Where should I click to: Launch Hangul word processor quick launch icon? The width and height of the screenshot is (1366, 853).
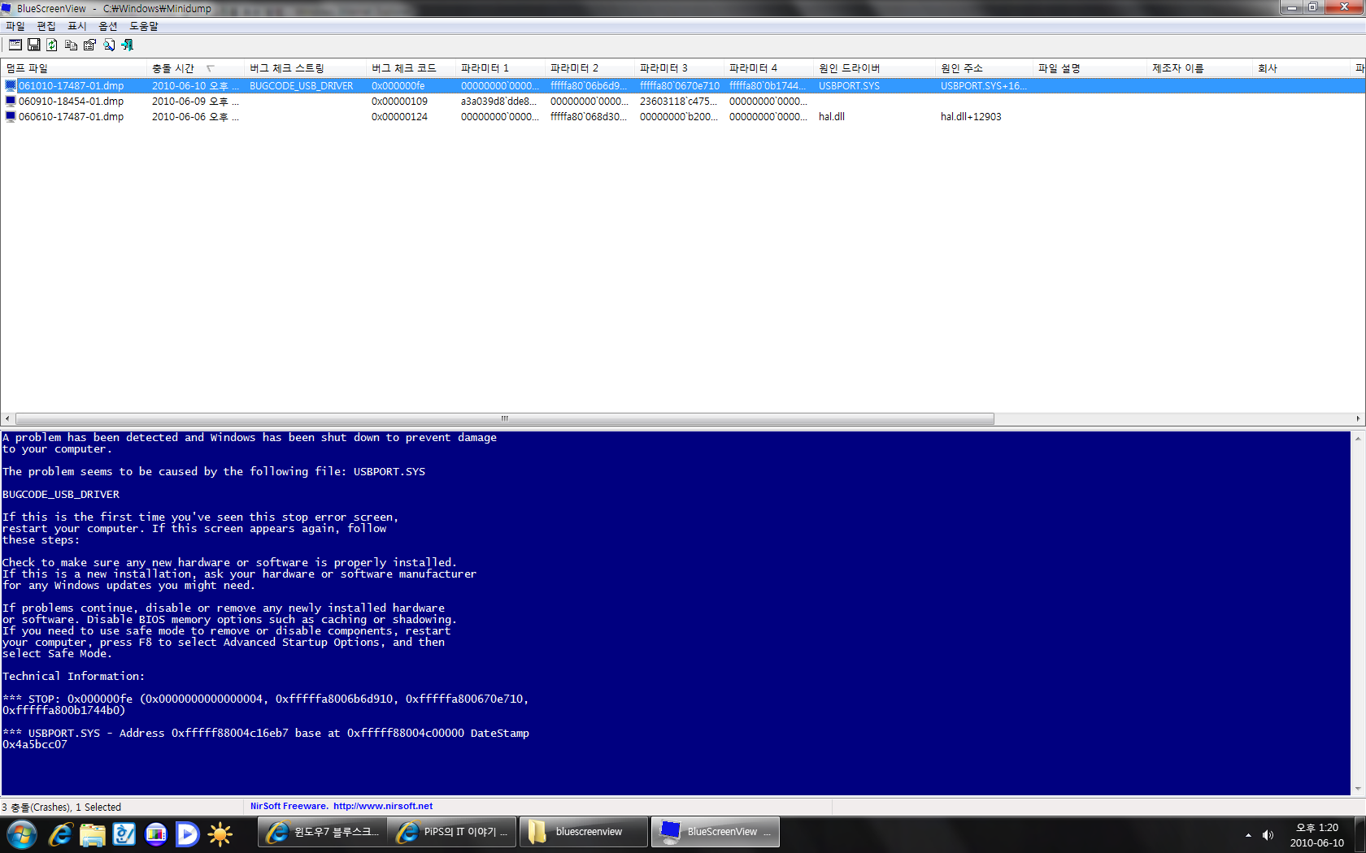click(x=124, y=834)
